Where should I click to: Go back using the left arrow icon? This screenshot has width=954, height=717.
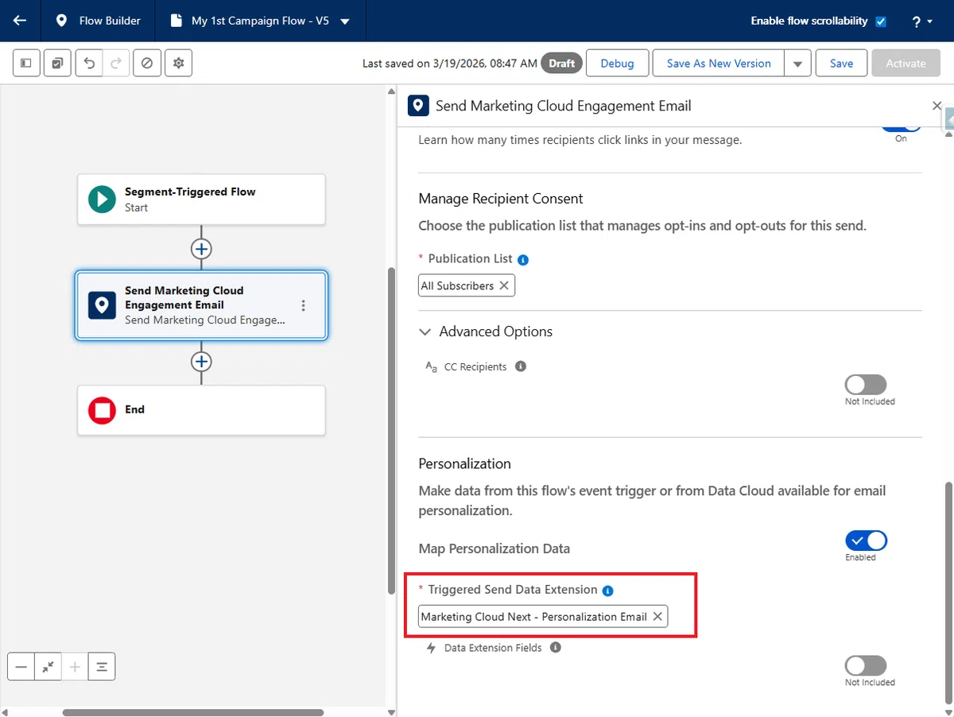(20, 21)
